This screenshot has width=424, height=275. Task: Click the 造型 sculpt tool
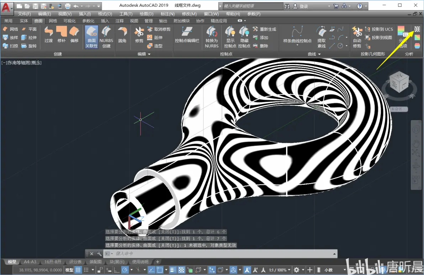click(155, 46)
